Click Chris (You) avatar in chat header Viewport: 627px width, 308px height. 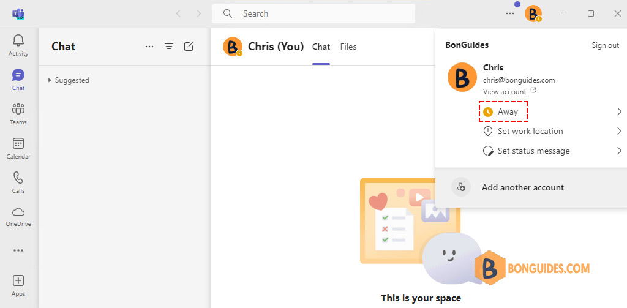point(233,47)
